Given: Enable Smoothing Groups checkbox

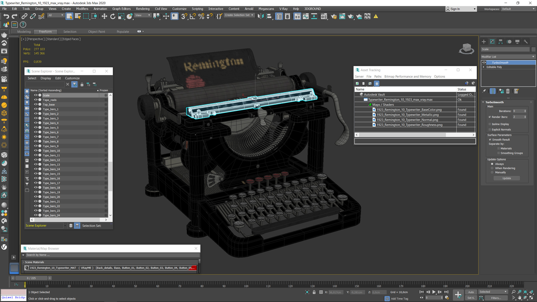Looking at the screenshot, I should tap(498, 153).
